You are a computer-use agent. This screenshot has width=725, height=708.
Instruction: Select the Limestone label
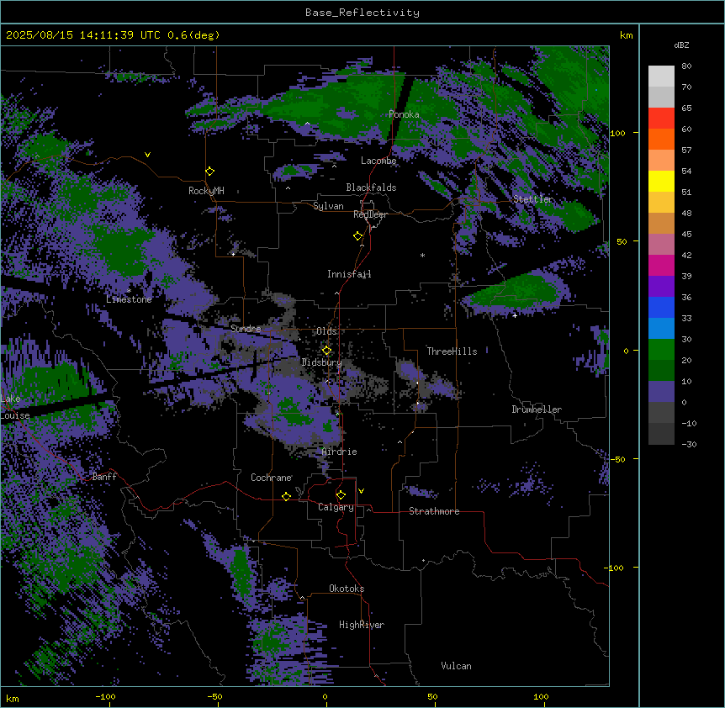pos(129,299)
